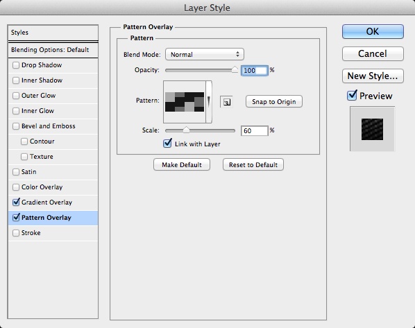This screenshot has height=328, width=415.
Task: Click the pattern swatch thumbnail
Action: click(x=185, y=102)
